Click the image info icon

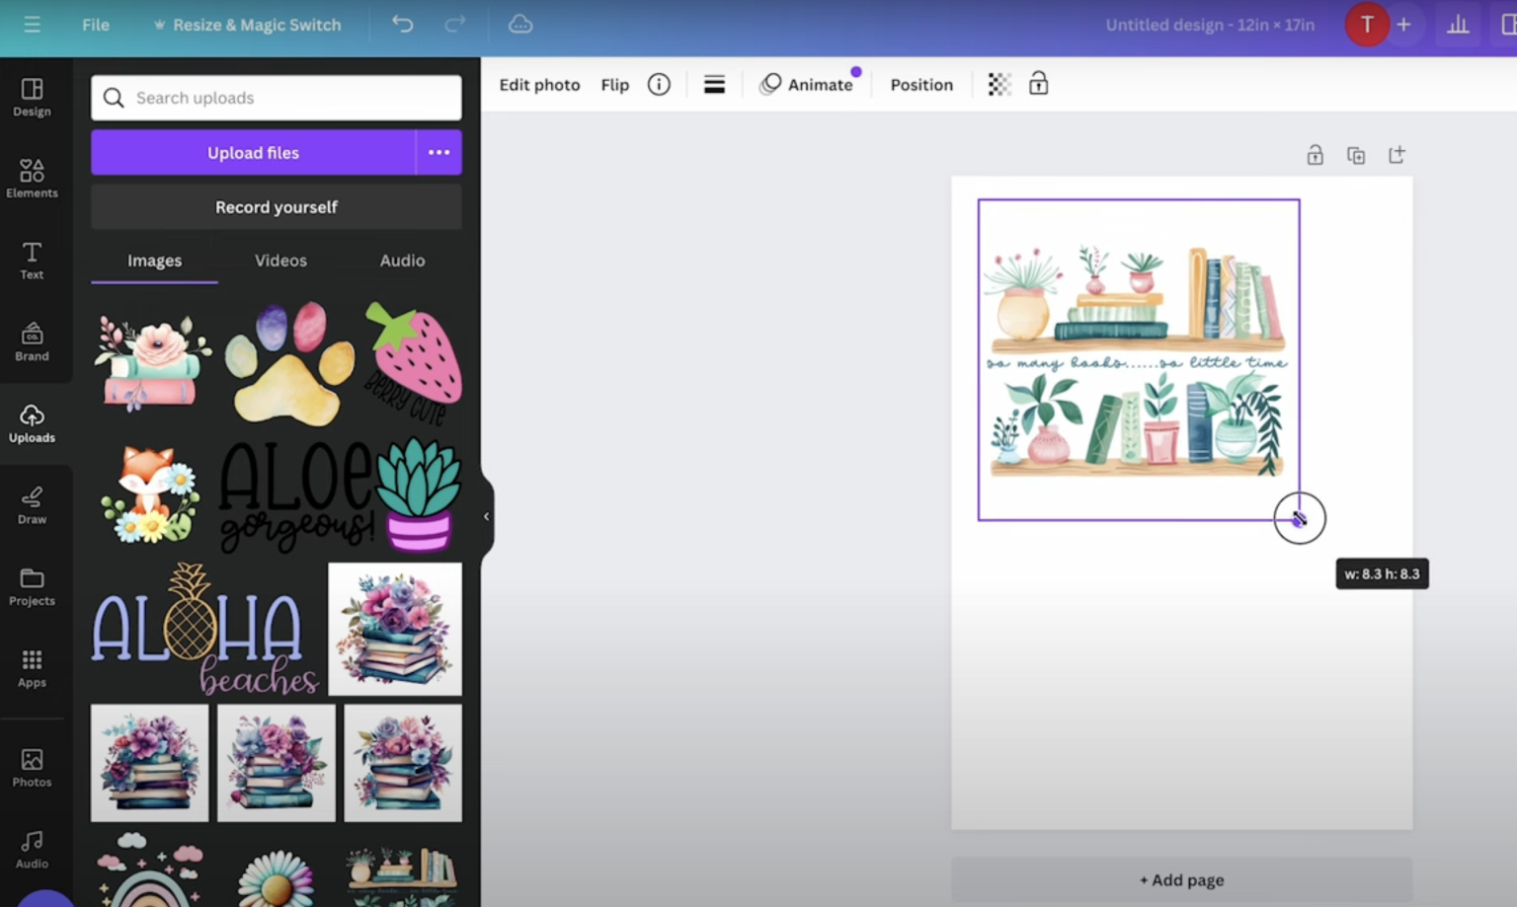[x=659, y=85]
